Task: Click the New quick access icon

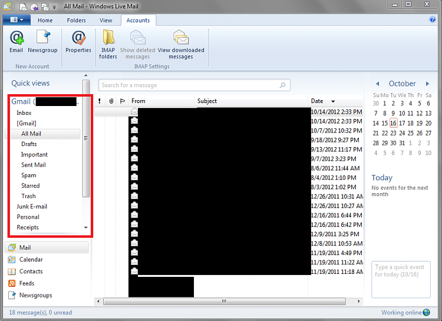Action: [23, 6]
